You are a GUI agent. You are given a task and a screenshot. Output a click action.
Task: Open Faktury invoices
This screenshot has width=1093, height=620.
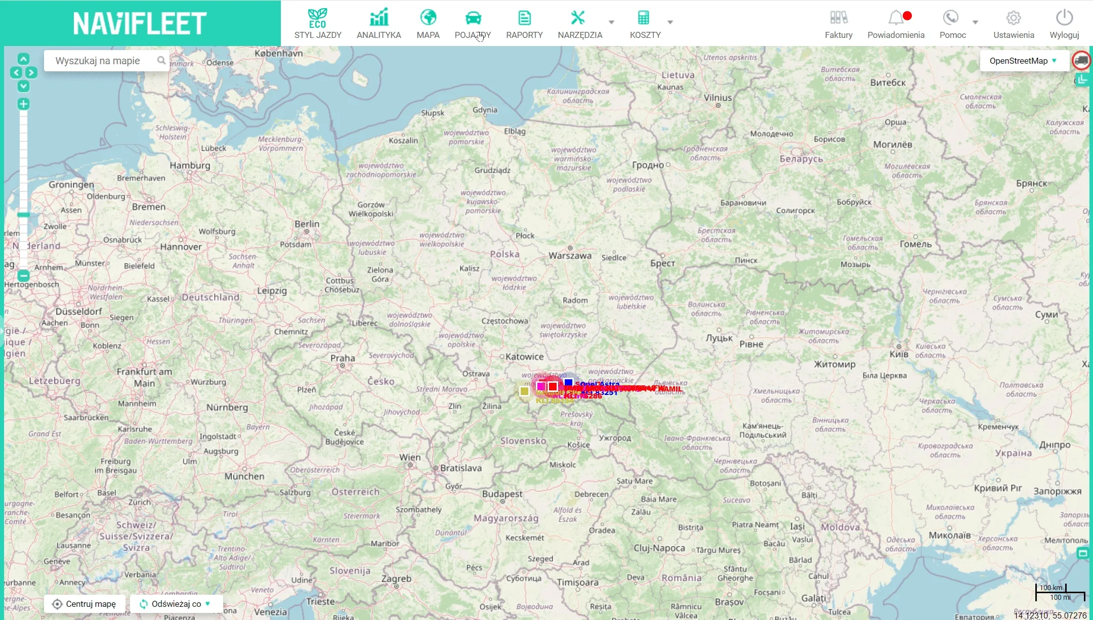838,24
